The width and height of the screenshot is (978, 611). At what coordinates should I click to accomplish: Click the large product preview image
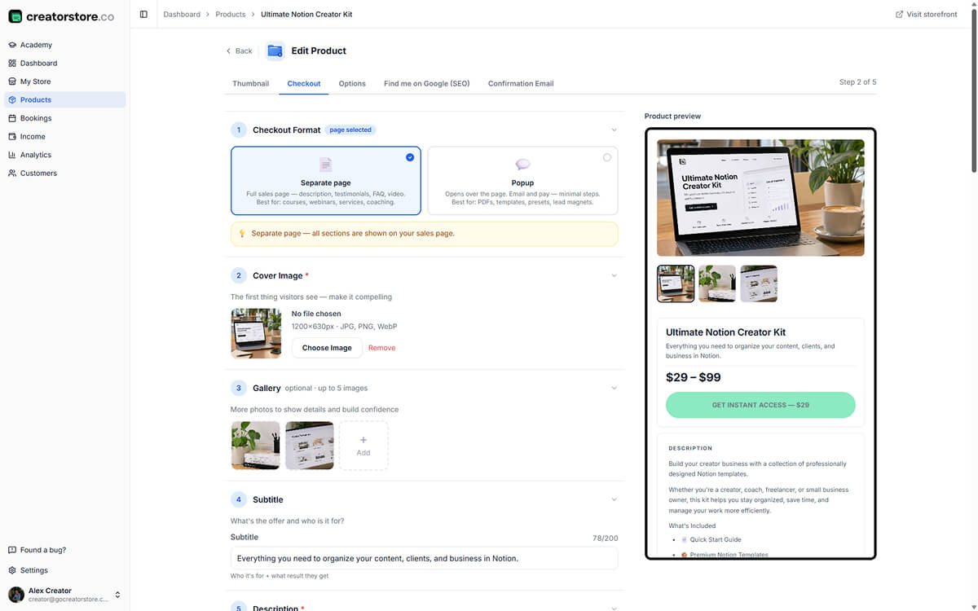pos(760,198)
